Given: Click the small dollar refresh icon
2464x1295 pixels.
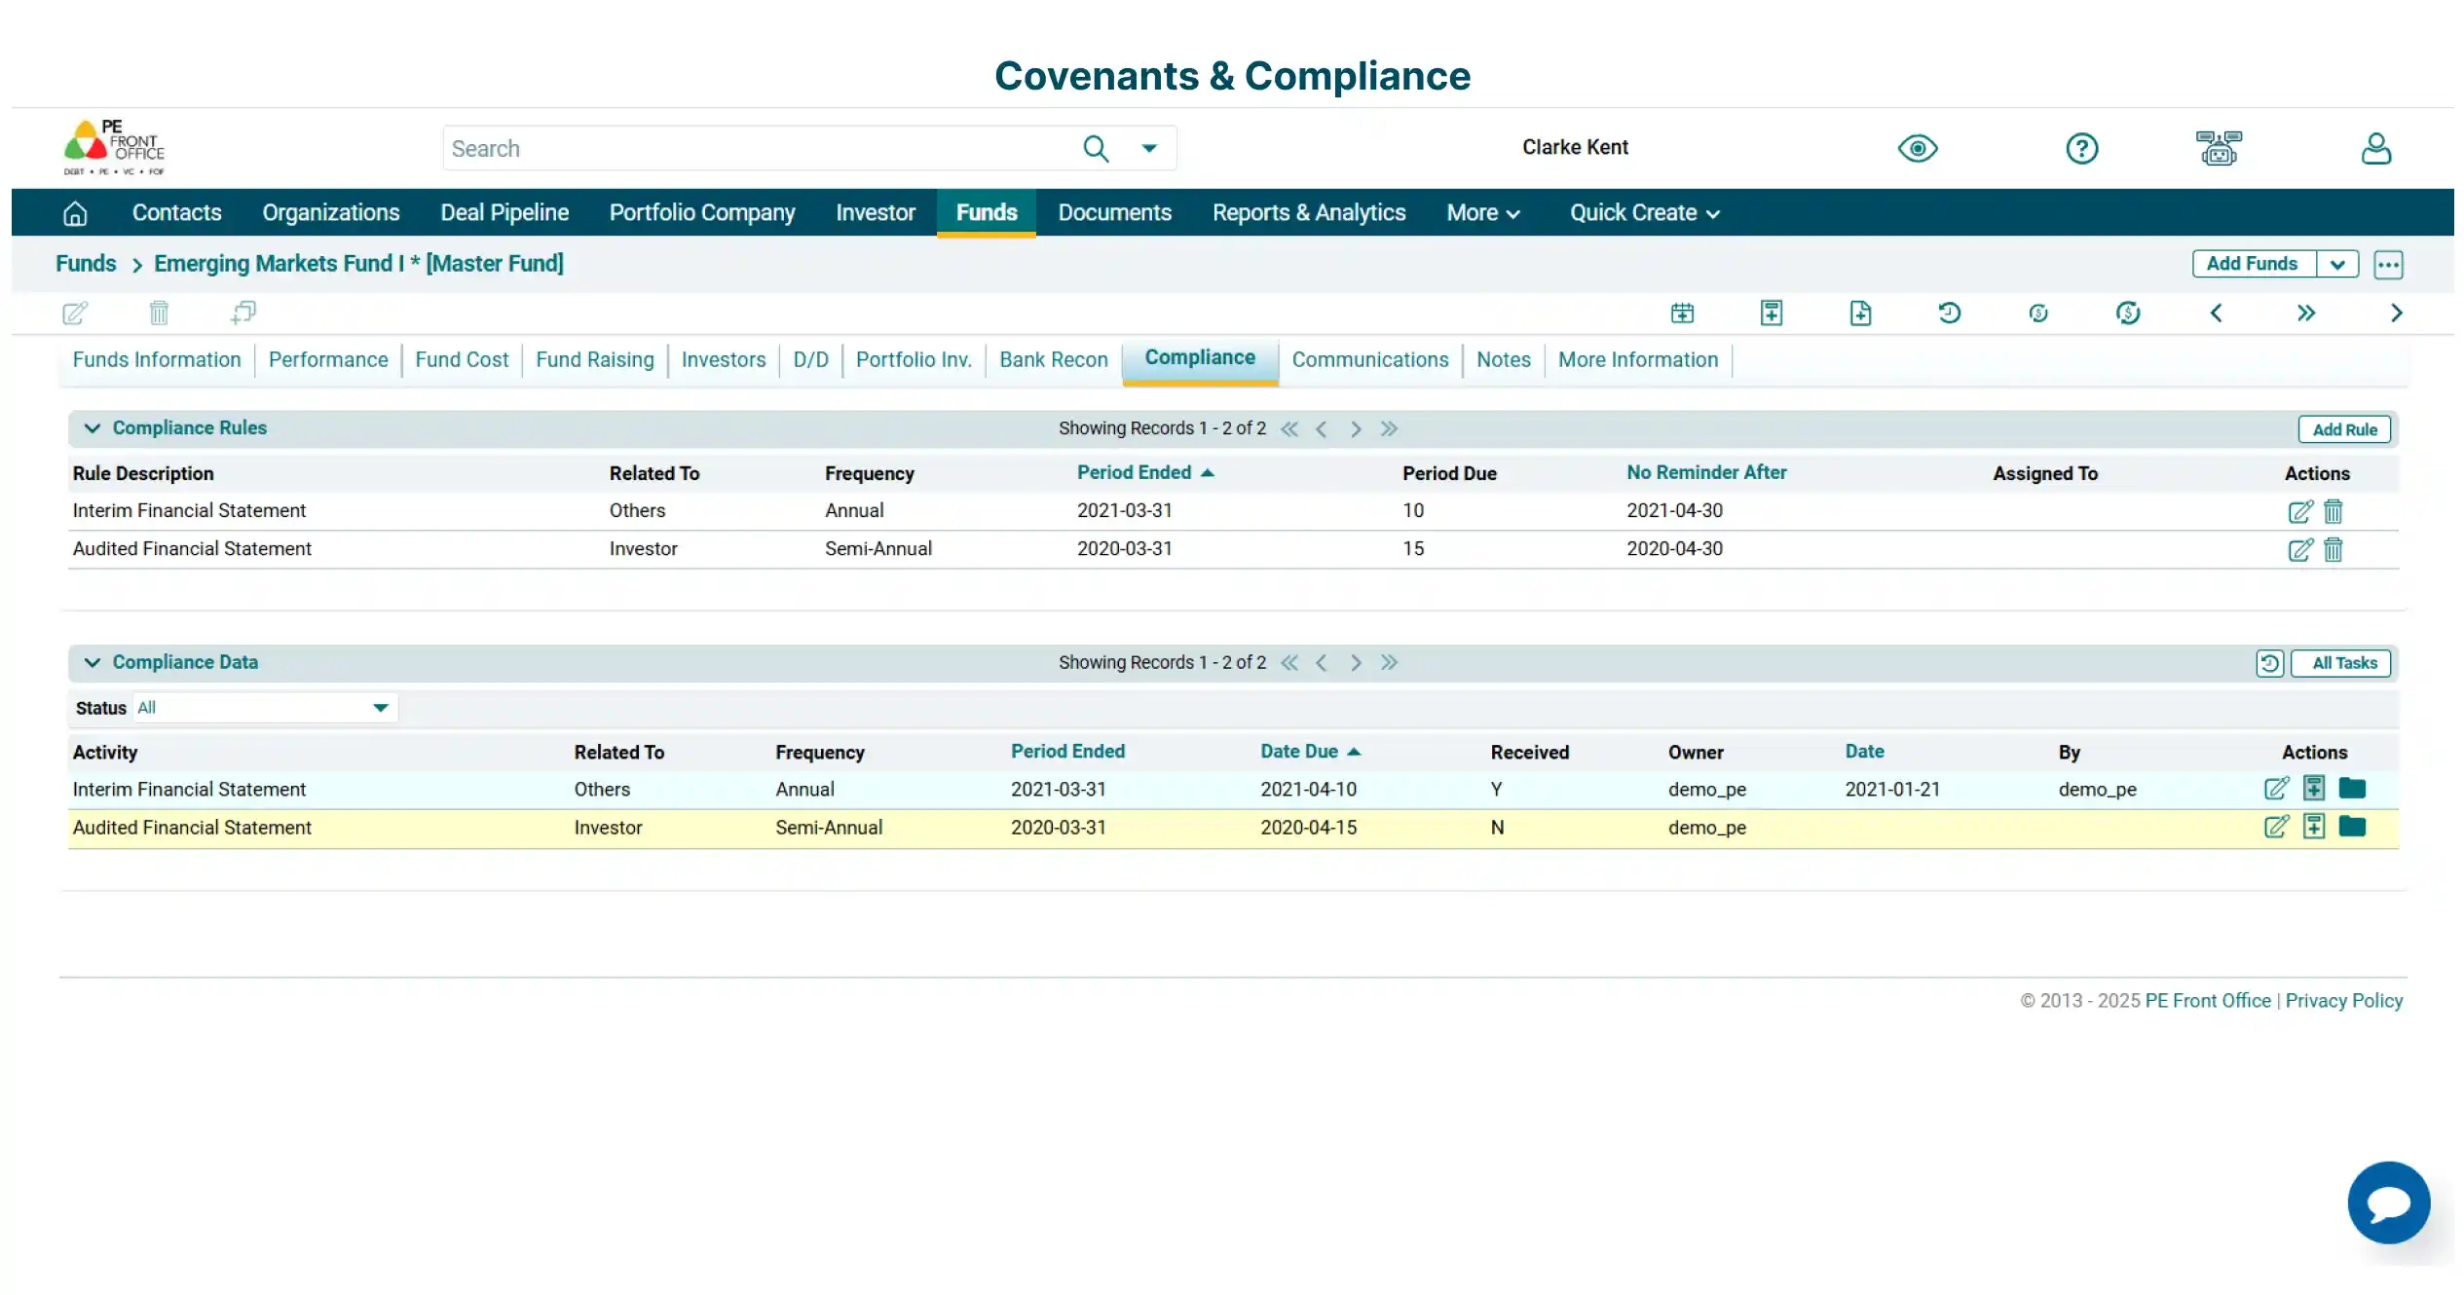Looking at the screenshot, I should [2038, 313].
